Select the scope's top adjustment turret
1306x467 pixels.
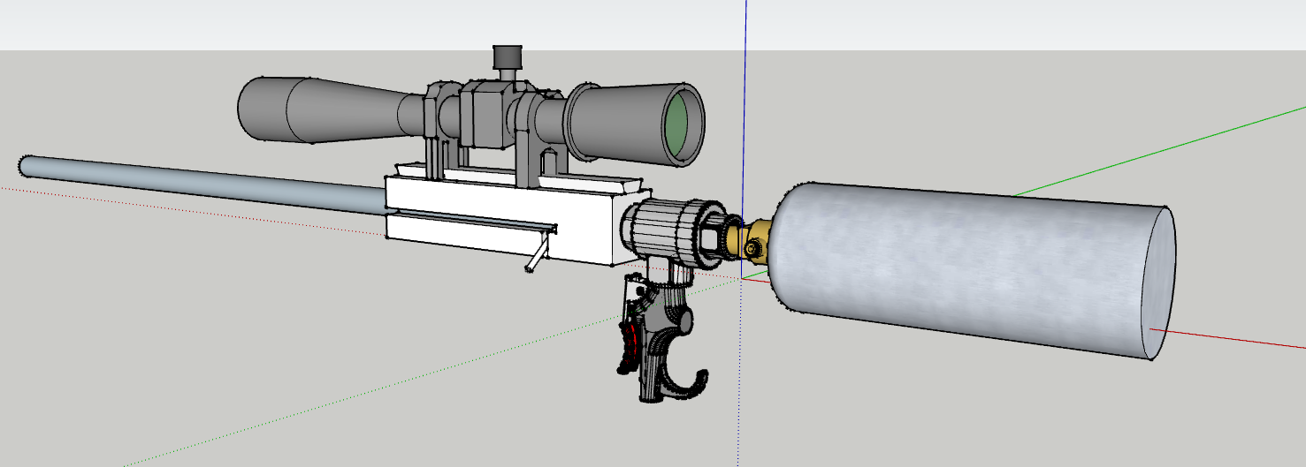(507, 58)
